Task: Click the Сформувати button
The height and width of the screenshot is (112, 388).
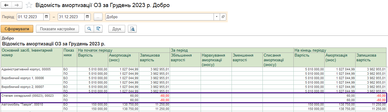Action: 17,29
